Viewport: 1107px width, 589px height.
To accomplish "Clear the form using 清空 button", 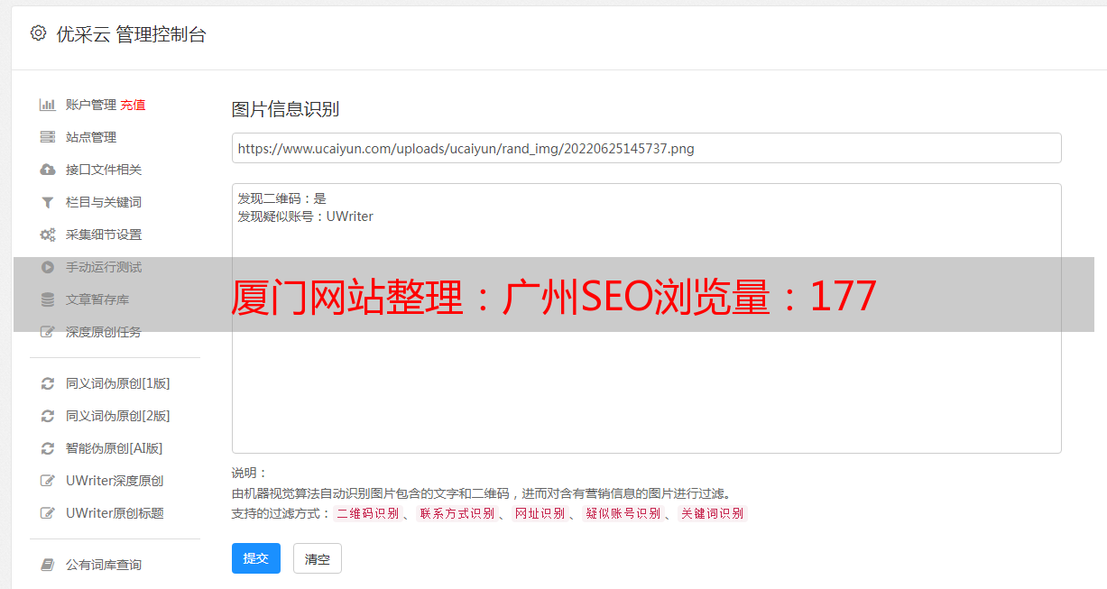I will [x=318, y=558].
